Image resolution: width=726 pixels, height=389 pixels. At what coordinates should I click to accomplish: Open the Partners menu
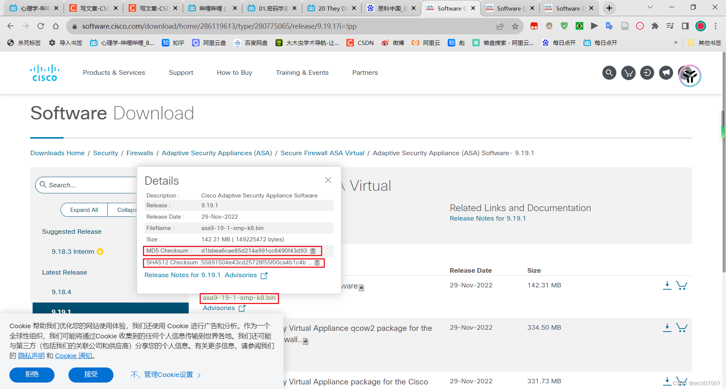pos(365,73)
